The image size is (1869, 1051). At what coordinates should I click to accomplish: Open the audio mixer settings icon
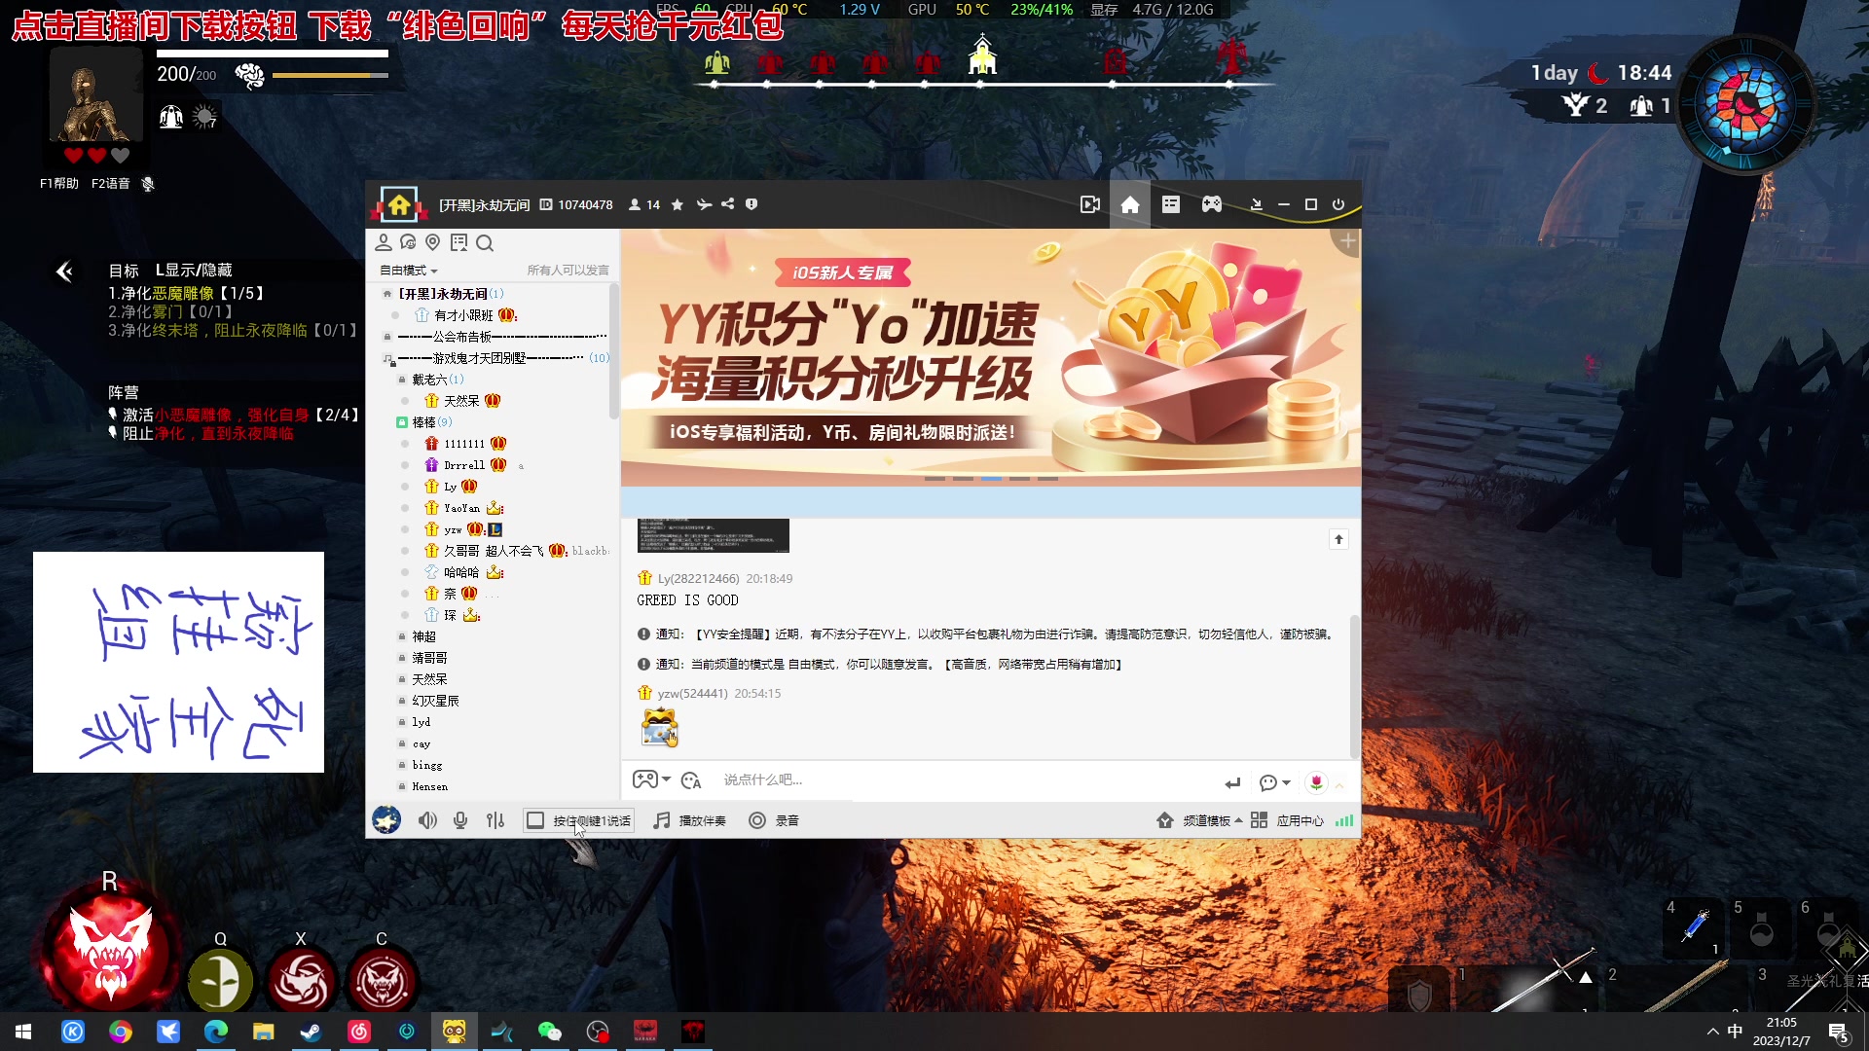pos(495,820)
